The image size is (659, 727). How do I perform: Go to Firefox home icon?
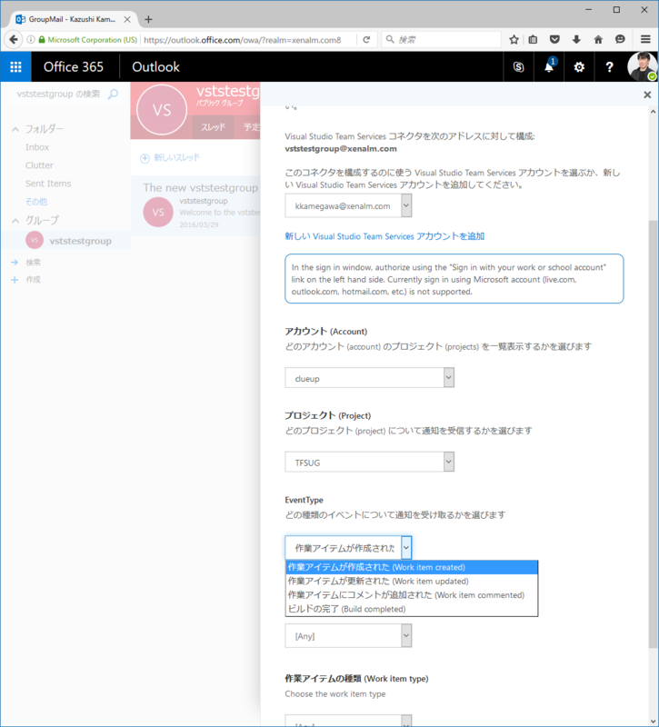point(598,39)
